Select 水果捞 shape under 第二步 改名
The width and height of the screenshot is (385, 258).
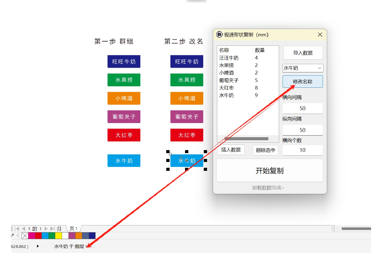pyautogui.click(x=187, y=80)
